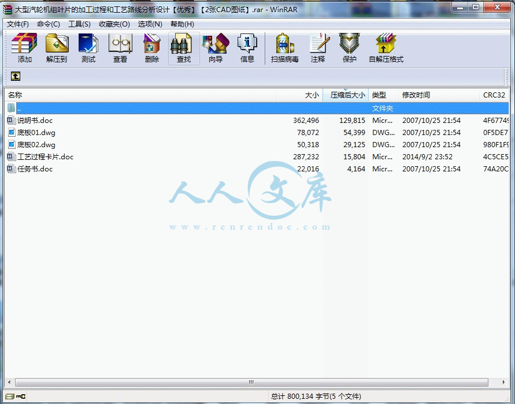Click the 删除 (Delete) toolbar icon
This screenshot has height=404, width=515.
(152, 48)
